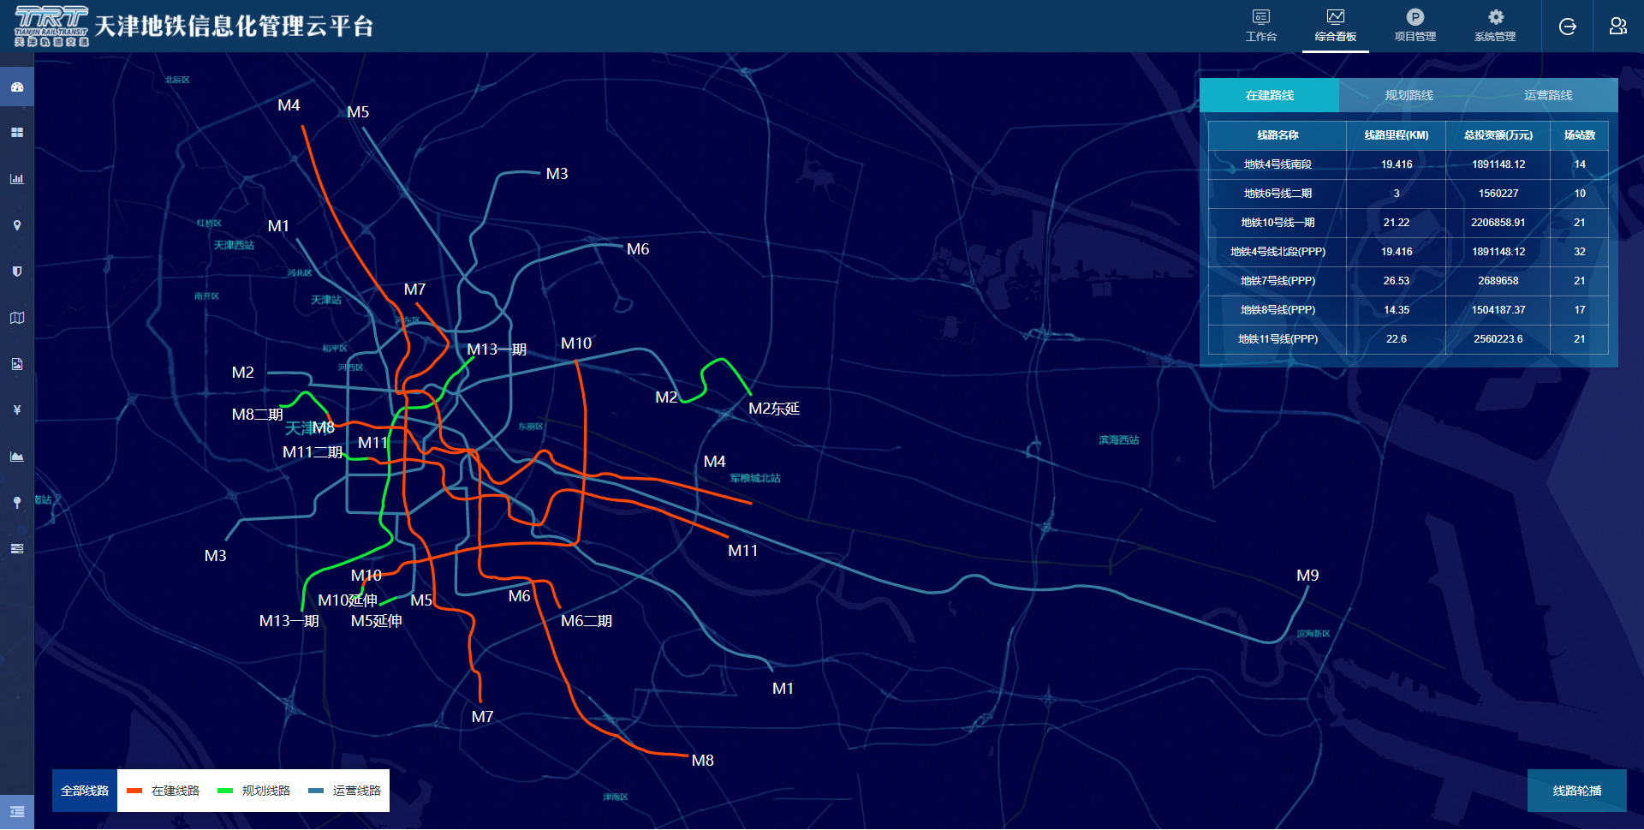Open the image document icon in sidebar
Image resolution: width=1644 pixels, height=830 pixels.
point(17,364)
